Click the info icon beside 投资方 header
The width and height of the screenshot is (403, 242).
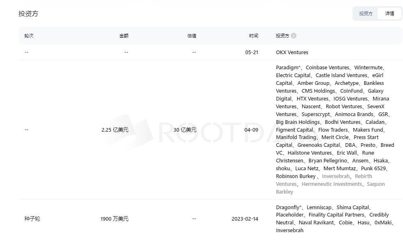pyautogui.click(x=294, y=36)
